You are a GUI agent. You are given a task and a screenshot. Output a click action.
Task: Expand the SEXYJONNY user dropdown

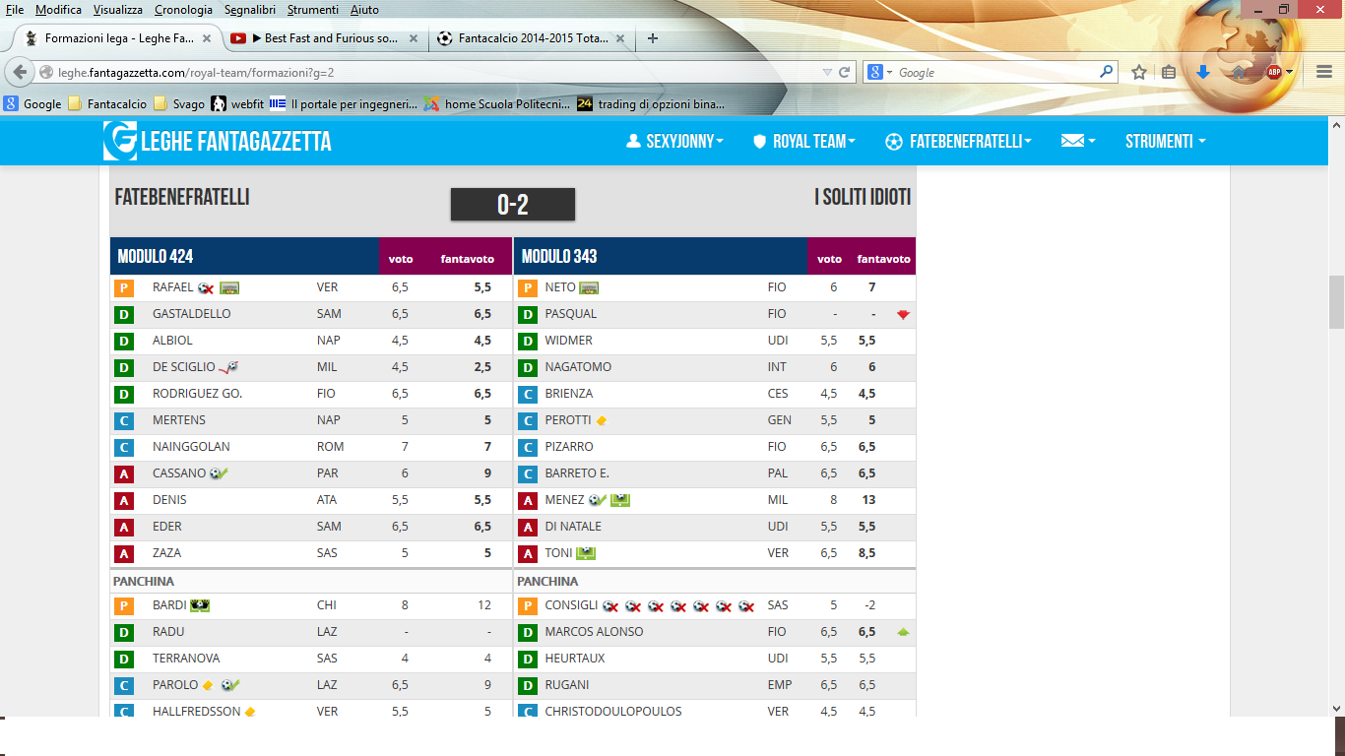[675, 142]
